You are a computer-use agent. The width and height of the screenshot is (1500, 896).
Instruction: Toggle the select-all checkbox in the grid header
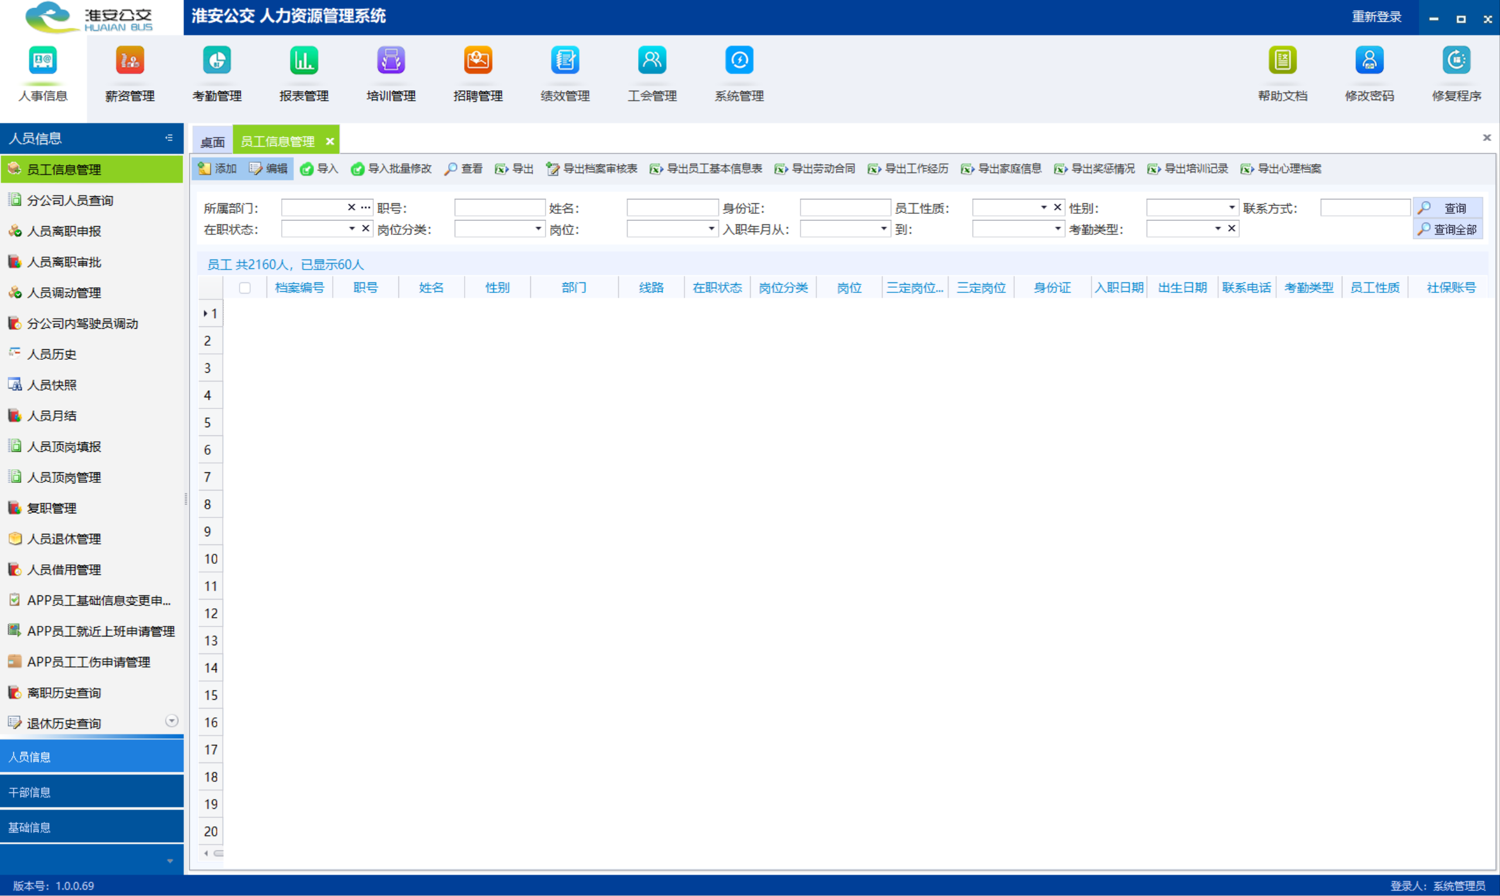(244, 288)
